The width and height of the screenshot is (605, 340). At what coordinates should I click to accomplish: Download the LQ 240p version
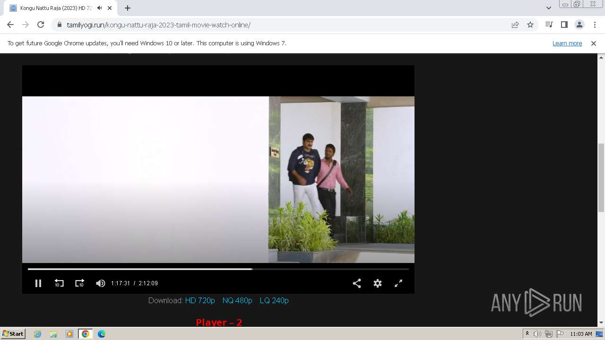[274, 300]
